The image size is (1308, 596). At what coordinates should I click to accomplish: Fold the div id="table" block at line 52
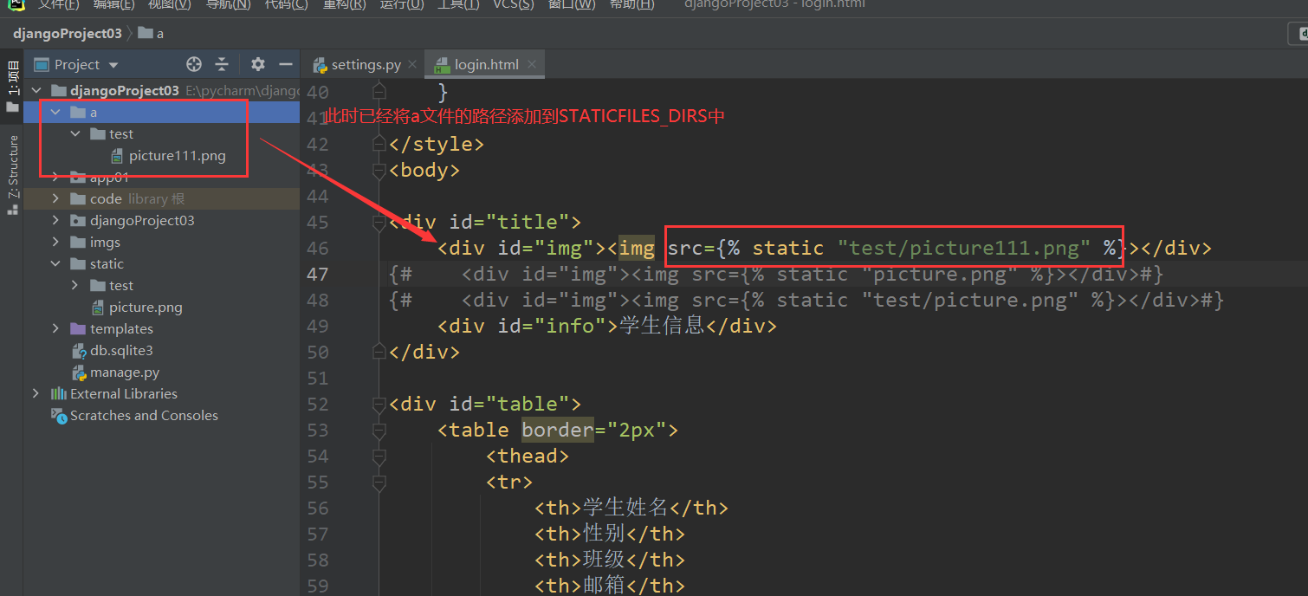coord(379,404)
